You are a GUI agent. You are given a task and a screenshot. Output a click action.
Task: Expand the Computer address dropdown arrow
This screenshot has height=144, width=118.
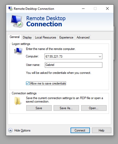click(x=100, y=56)
